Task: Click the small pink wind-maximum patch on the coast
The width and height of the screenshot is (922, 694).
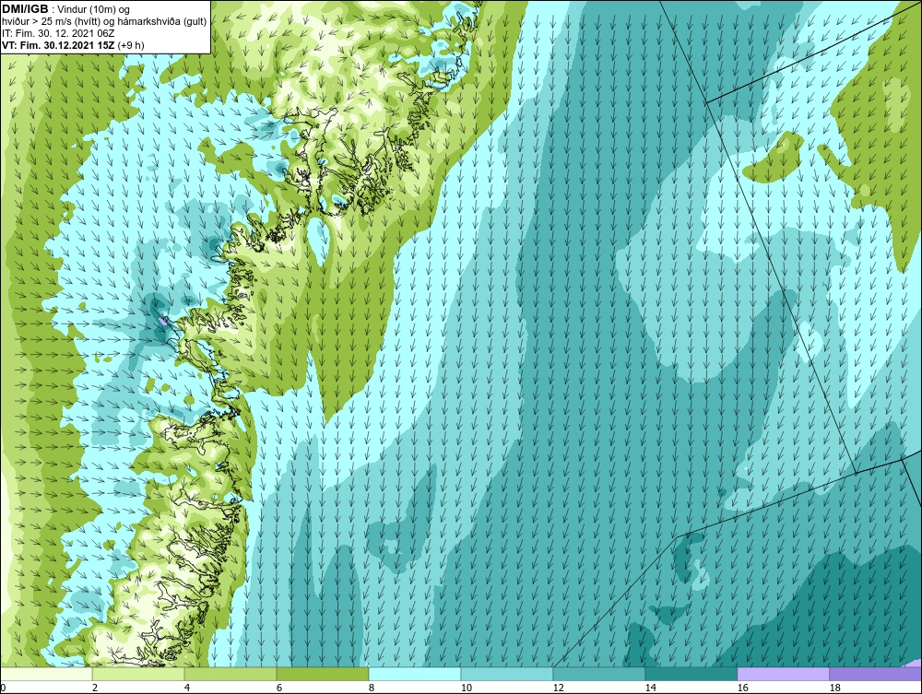Action: [163, 321]
